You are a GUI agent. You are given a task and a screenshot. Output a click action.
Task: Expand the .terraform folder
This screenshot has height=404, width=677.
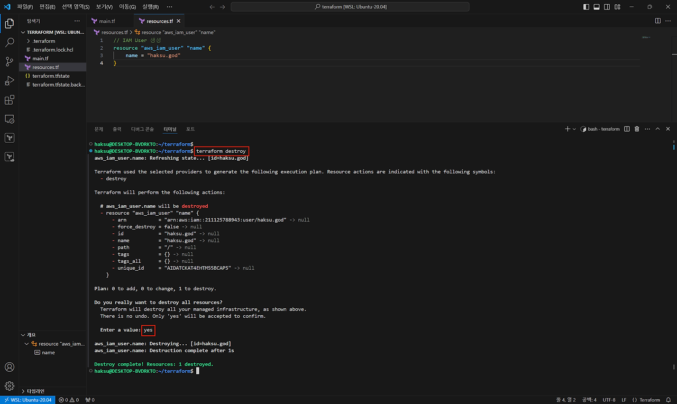43,41
